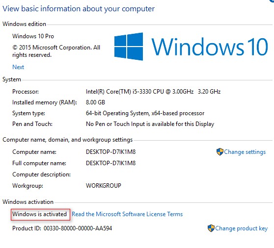
Task: Click the Intel Core i5-3330 processor value
Action: pos(153,92)
